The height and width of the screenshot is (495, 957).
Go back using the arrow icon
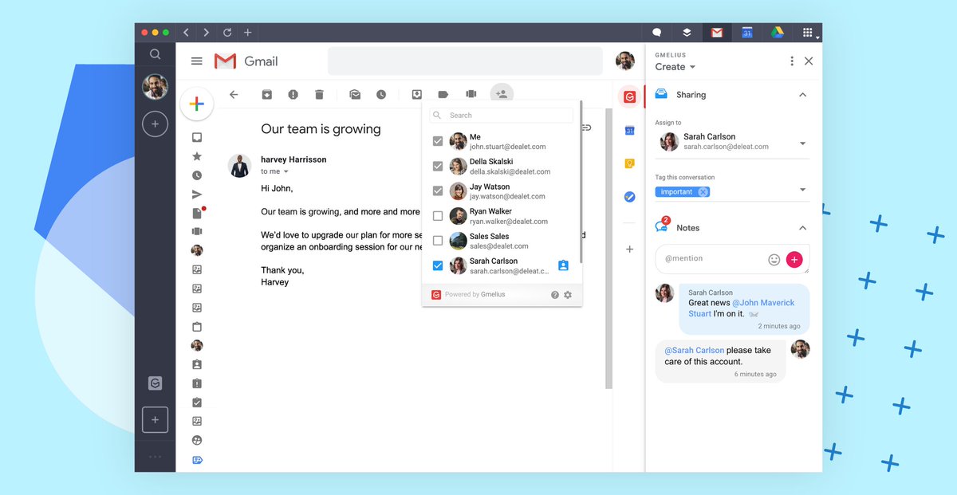[234, 95]
